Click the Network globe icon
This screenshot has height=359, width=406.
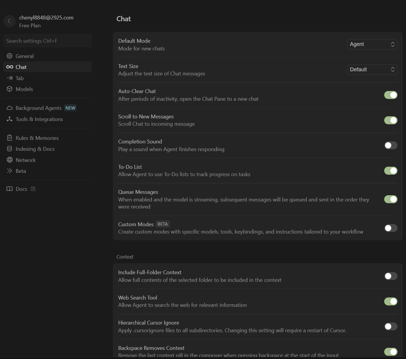click(9, 160)
